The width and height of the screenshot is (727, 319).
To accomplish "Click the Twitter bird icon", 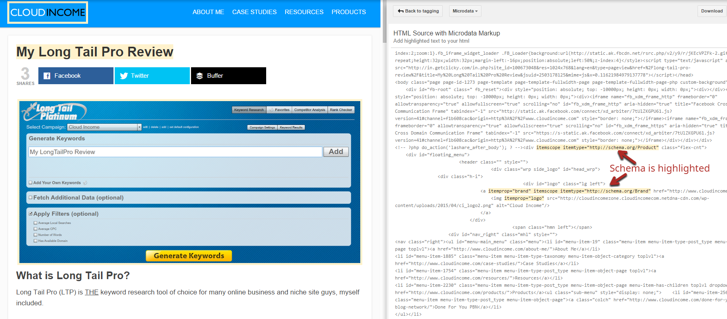I will (x=124, y=76).
